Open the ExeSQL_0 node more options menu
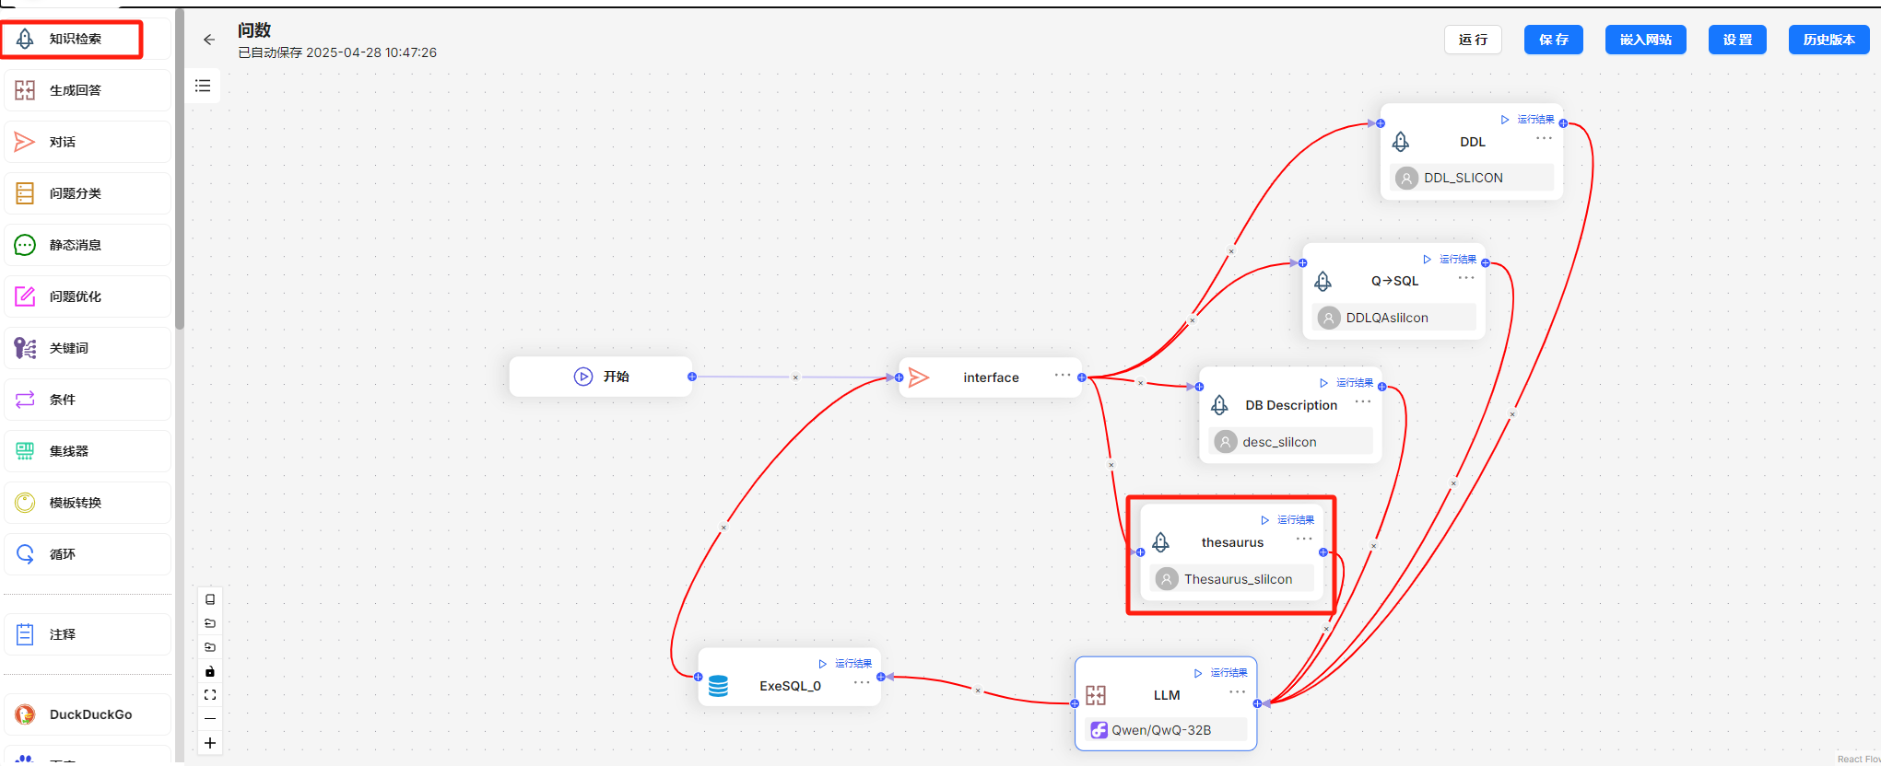The height and width of the screenshot is (766, 1881). tap(862, 682)
